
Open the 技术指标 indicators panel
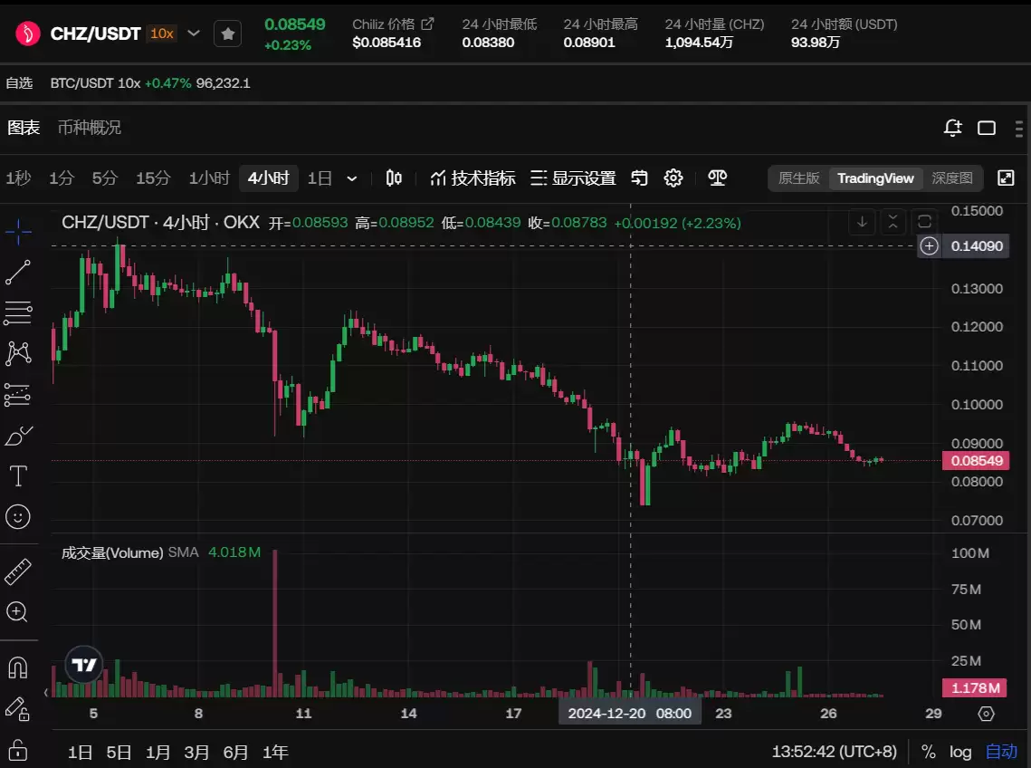click(x=473, y=178)
